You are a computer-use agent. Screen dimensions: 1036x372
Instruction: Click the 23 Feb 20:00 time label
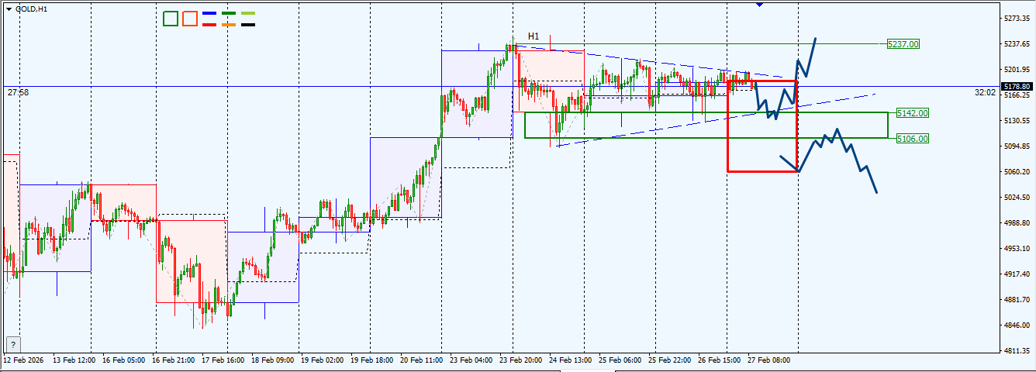click(521, 360)
